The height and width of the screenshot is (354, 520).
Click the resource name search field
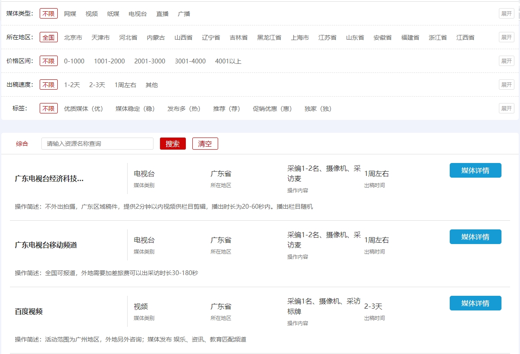click(x=97, y=144)
